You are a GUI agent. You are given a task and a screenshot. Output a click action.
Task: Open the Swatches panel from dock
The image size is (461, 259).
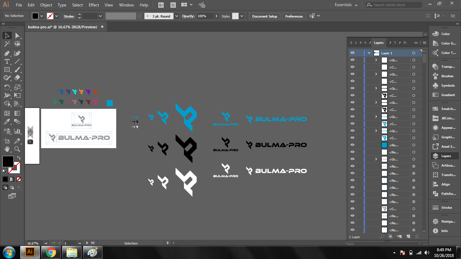(444, 109)
